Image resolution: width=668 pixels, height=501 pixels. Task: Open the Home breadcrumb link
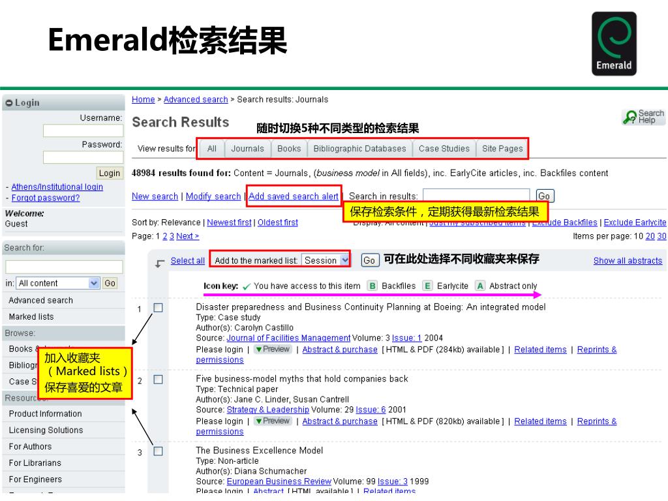(143, 99)
